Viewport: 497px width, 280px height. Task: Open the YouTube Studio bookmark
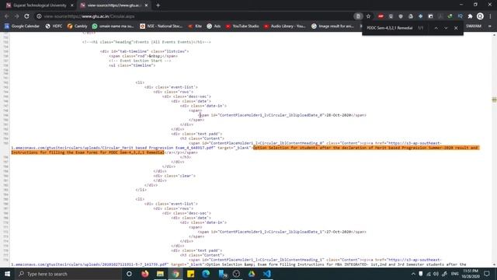242,26
